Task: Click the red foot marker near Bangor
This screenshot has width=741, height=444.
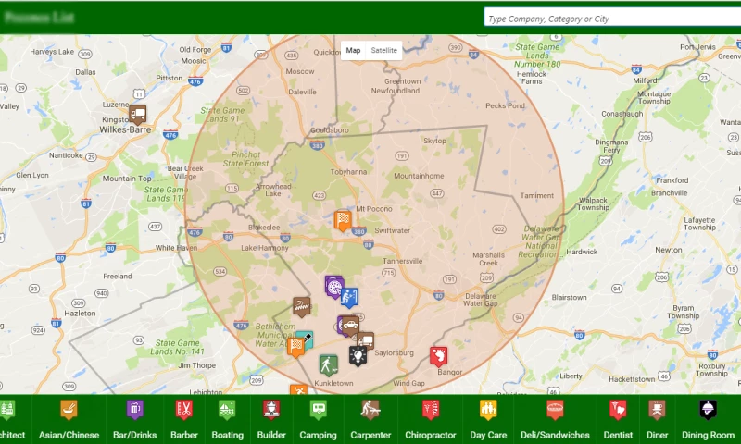Action: 438,356
